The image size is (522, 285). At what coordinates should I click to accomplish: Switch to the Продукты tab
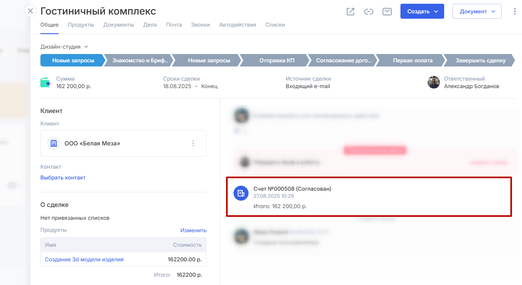pos(81,25)
